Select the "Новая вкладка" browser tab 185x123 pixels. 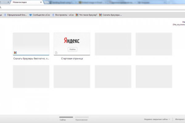point(25,2)
